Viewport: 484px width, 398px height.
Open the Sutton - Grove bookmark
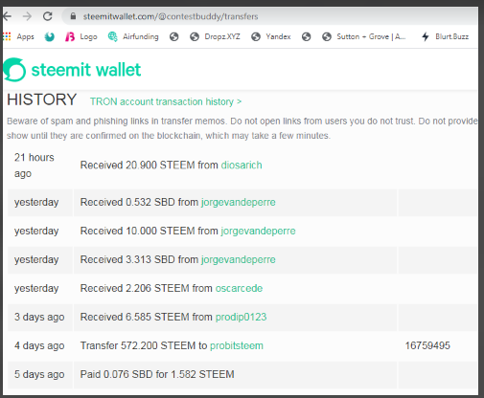pos(364,37)
